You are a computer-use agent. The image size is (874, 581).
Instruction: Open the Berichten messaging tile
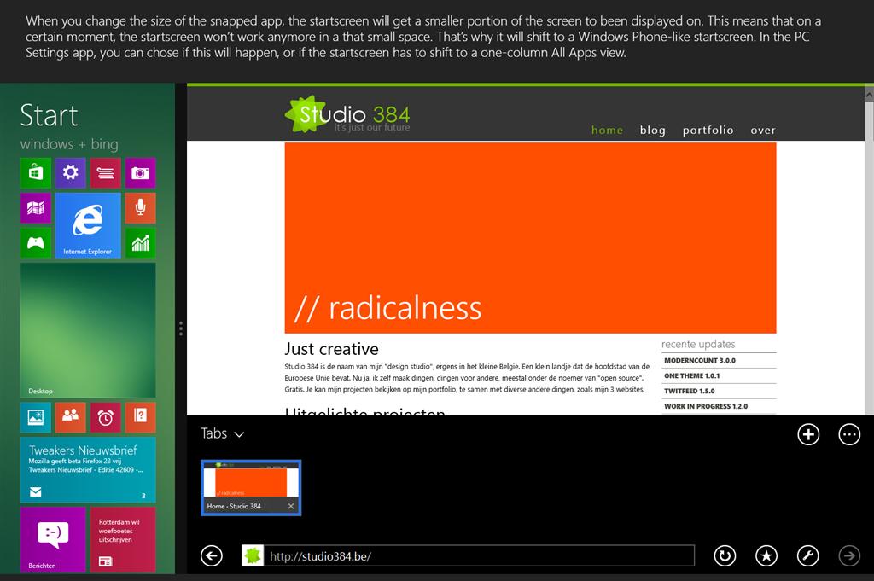(x=53, y=539)
